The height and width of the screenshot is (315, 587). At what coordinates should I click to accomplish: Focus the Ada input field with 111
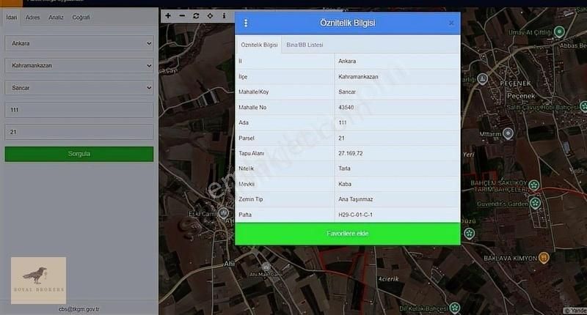pyautogui.click(x=79, y=110)
